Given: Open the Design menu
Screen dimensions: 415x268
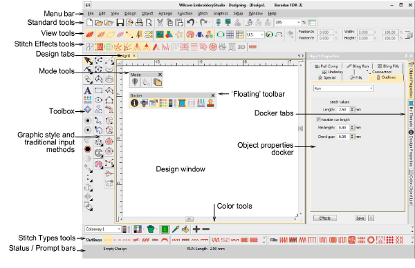Looking at the screenshot, I should [x=130, y=13].
